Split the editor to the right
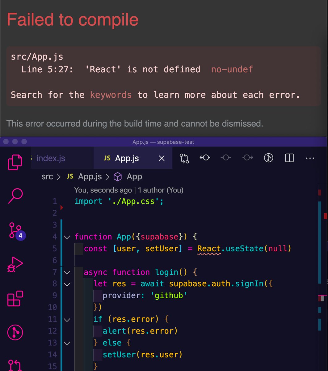Screen dimensions: 328x371 click(x=289, y=158)
